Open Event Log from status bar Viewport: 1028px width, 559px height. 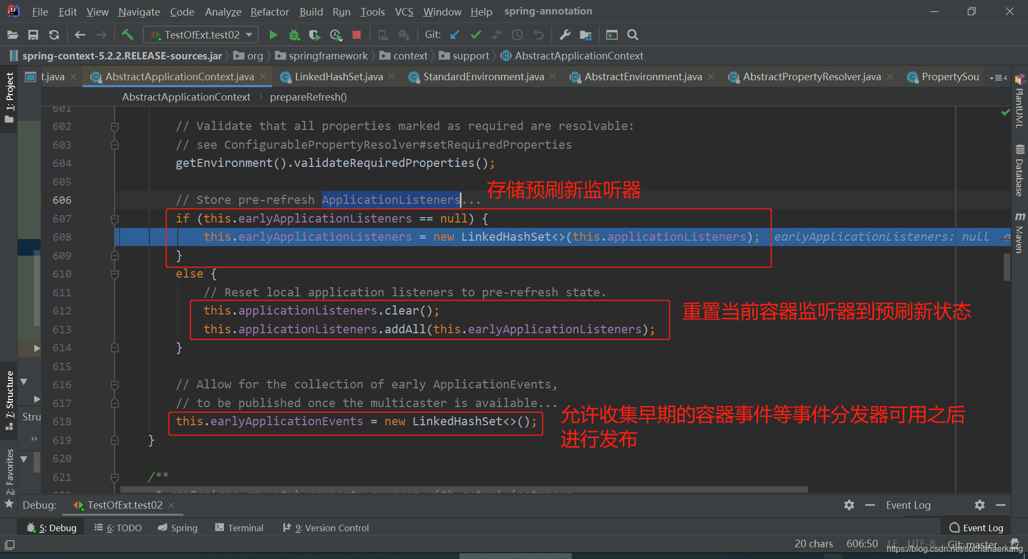[976, 528]
